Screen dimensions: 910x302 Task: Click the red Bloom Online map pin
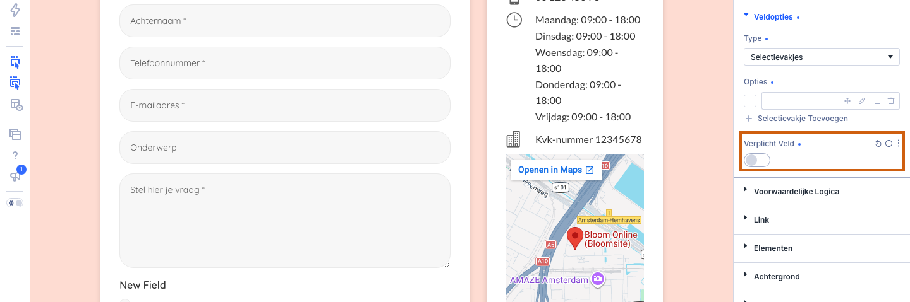tap(575, 239)
